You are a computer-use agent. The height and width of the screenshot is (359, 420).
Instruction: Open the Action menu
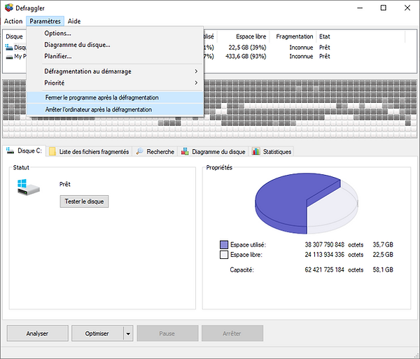coord(13,21)
